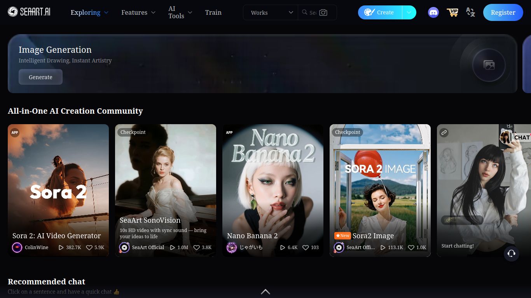Open the Train menu item
Screen dimensions: 531x298
click(213, 12)
